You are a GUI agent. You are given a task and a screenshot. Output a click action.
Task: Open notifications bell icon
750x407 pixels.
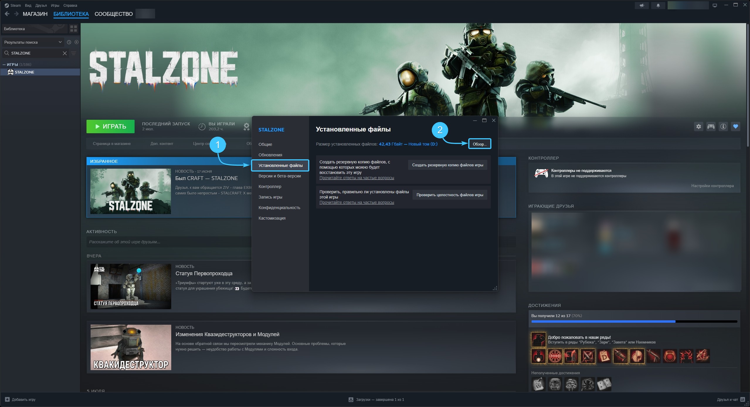point(658,5)
